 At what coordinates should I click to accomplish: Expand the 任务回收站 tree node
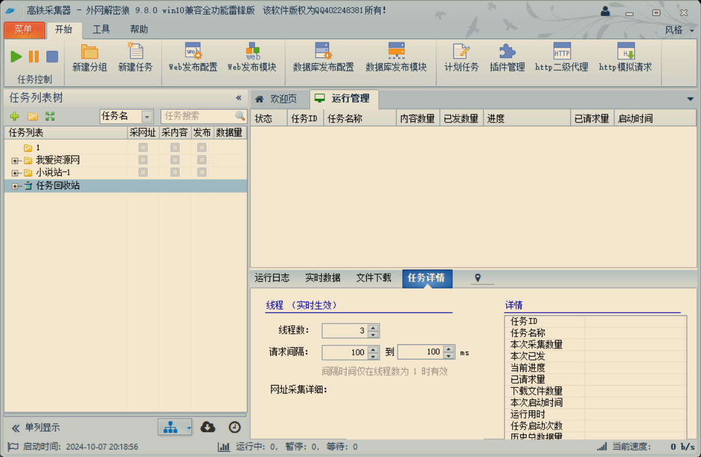click(15, 186)
